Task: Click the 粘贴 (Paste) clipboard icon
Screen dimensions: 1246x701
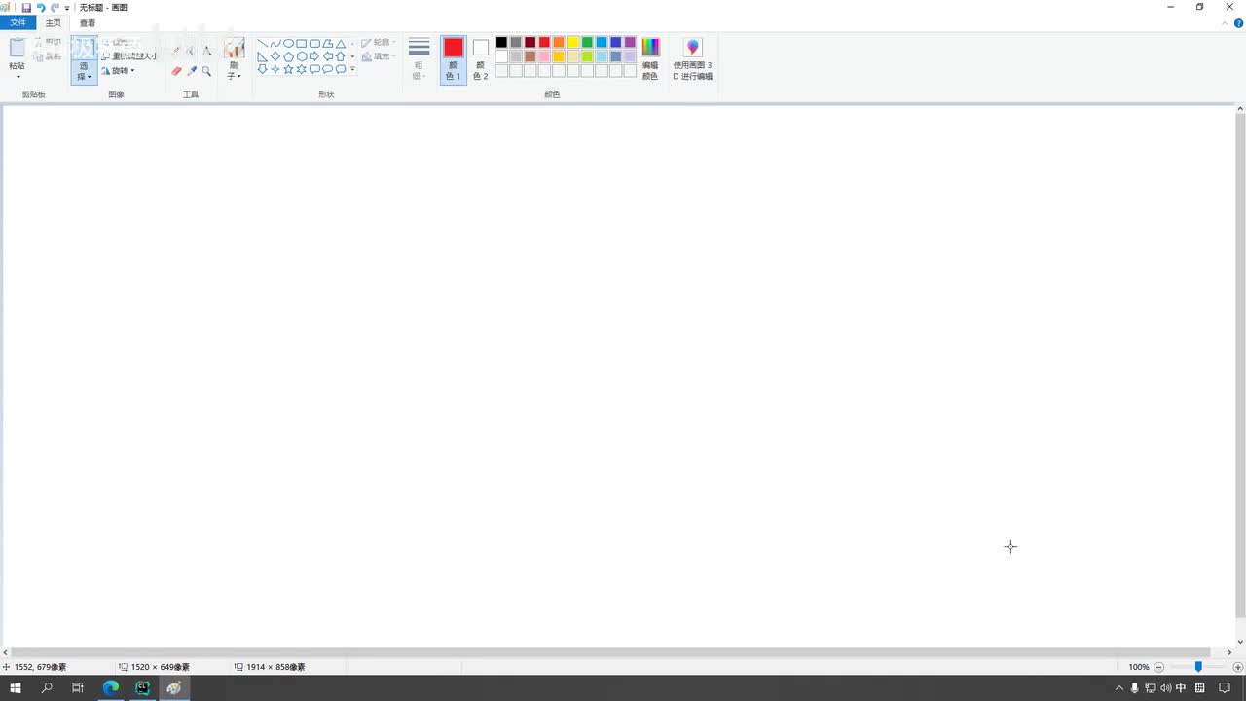Action: click(18, 48)
